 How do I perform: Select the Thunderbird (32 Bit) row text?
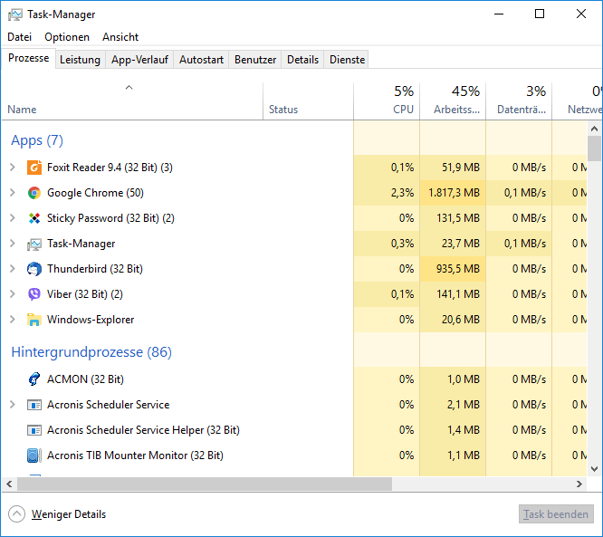[x=95, y=269]
